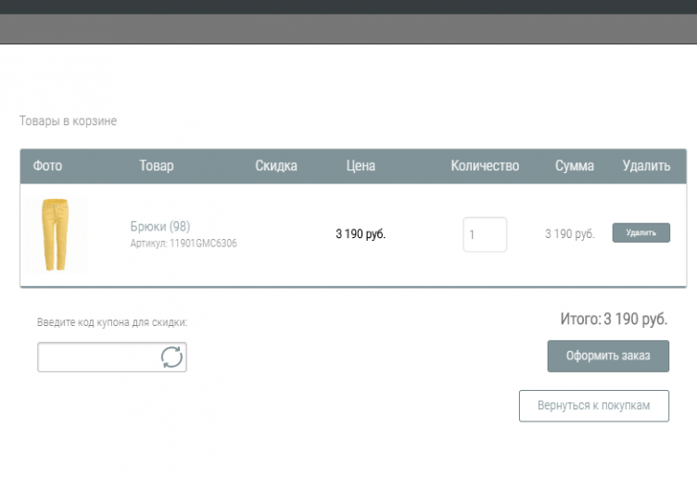Select the Количество column header
The width and height of the screenshot is (697, 477).
485,166
